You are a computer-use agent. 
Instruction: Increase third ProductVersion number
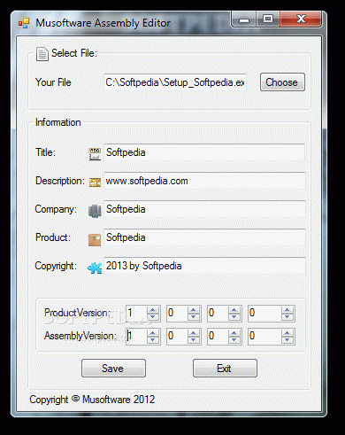234,310
